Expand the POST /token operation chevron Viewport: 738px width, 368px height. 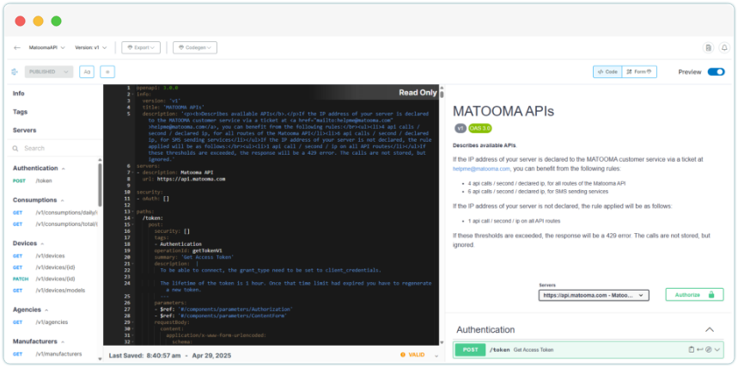[x=717, y=350]
